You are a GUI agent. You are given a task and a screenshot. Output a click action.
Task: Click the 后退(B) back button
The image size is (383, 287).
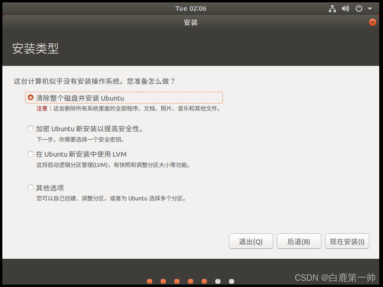coord(299,241)
